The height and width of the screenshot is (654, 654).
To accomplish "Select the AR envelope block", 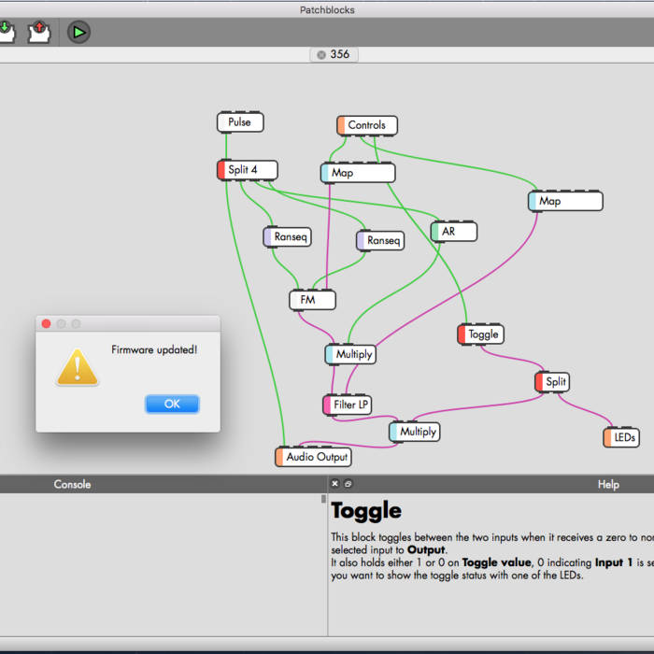I will point(454,232).
